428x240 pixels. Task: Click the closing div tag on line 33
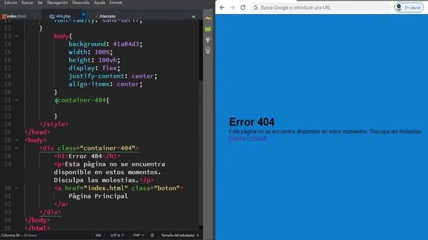pos(50,212)
